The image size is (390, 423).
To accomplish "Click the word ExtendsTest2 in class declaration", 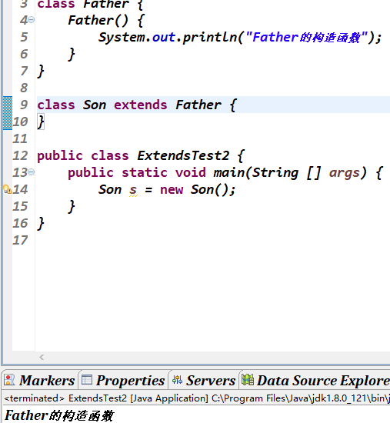I will (183, 155).
